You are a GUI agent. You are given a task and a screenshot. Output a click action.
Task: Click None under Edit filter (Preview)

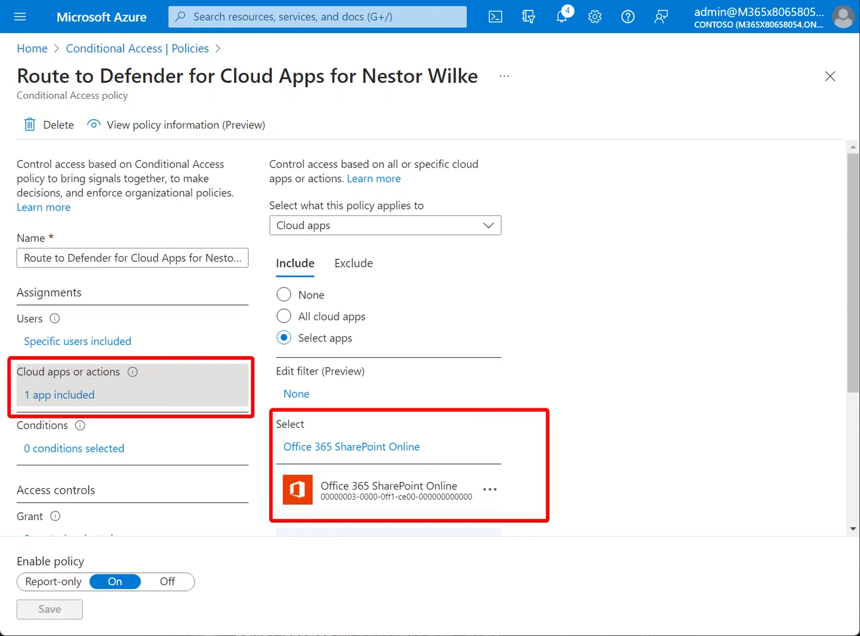[296, 394]
